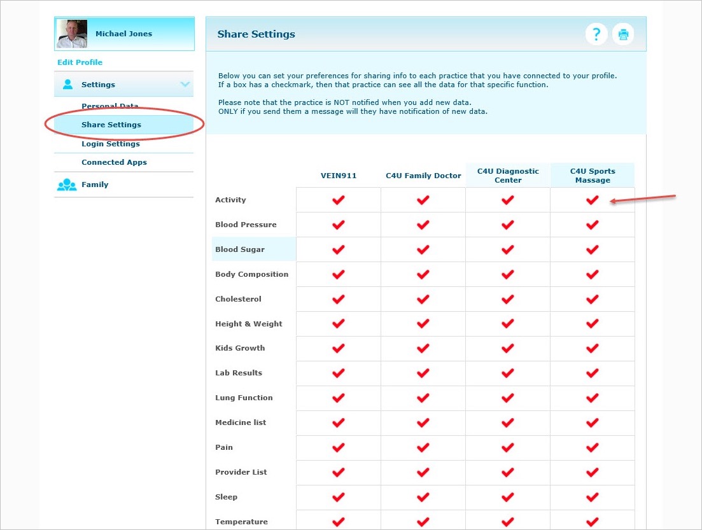
Task: Click the Family group icon
Action: [67, 185]
